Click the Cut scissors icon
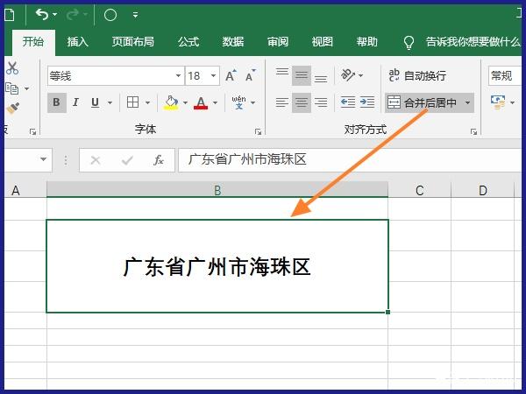Viewport: 526px width, 394px height. click(x=12, y=68)
